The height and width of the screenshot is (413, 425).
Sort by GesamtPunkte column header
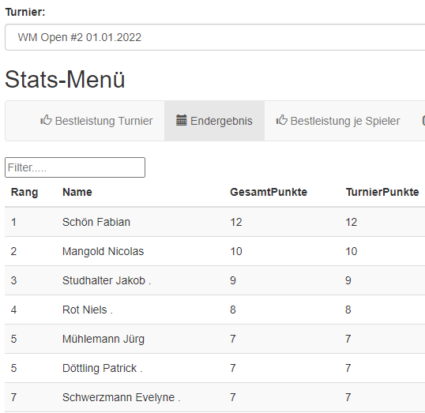pos(269,192)
